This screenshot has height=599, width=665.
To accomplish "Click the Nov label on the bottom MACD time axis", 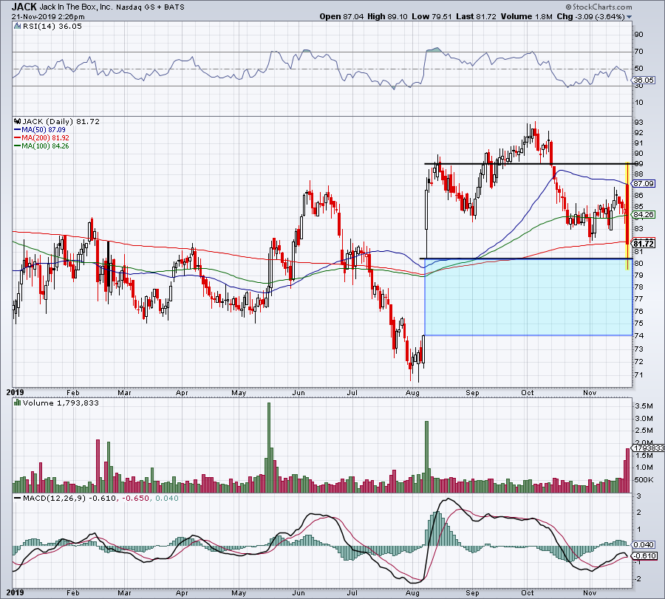I will click(590, 592).
